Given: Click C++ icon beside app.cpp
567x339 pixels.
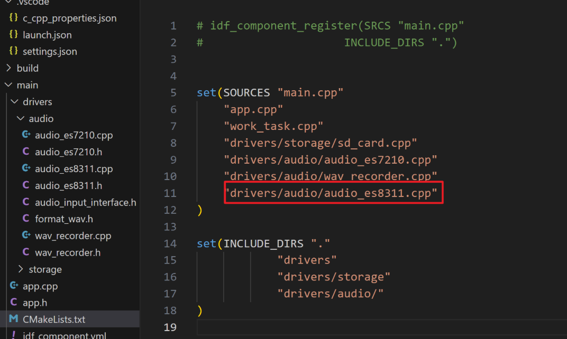Looking at the screenshot, I should click(14, 286).
